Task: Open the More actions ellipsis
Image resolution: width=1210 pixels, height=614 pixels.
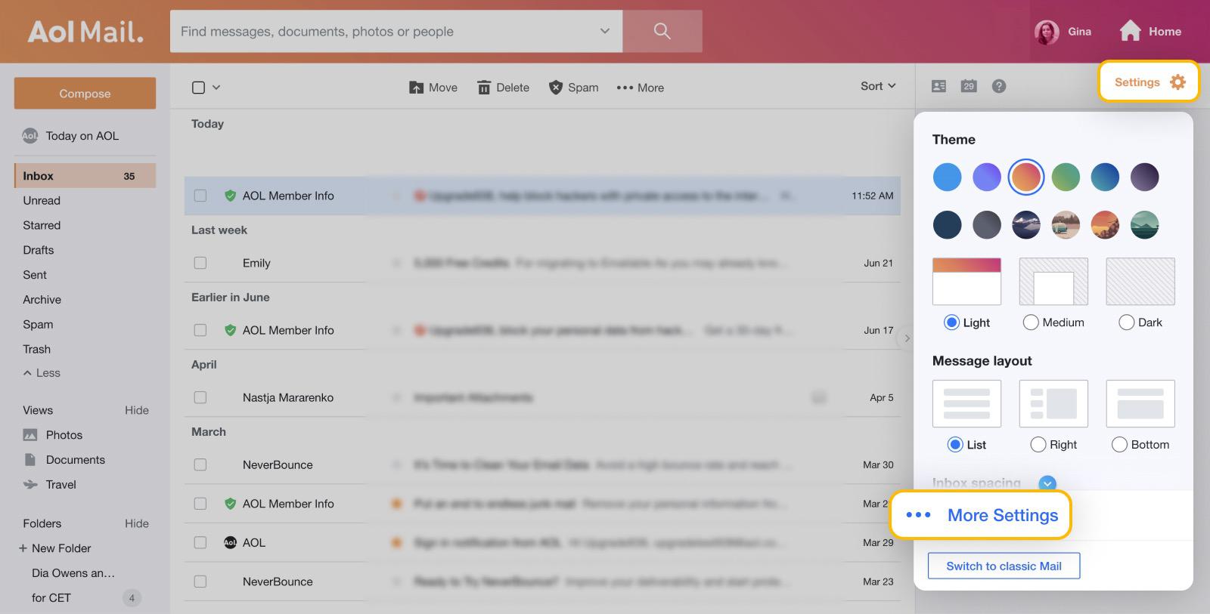Action: [x=625, y=88]
